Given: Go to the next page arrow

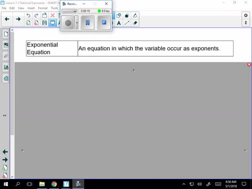Looking at the screenshot, I should click(x=18, y=19).
